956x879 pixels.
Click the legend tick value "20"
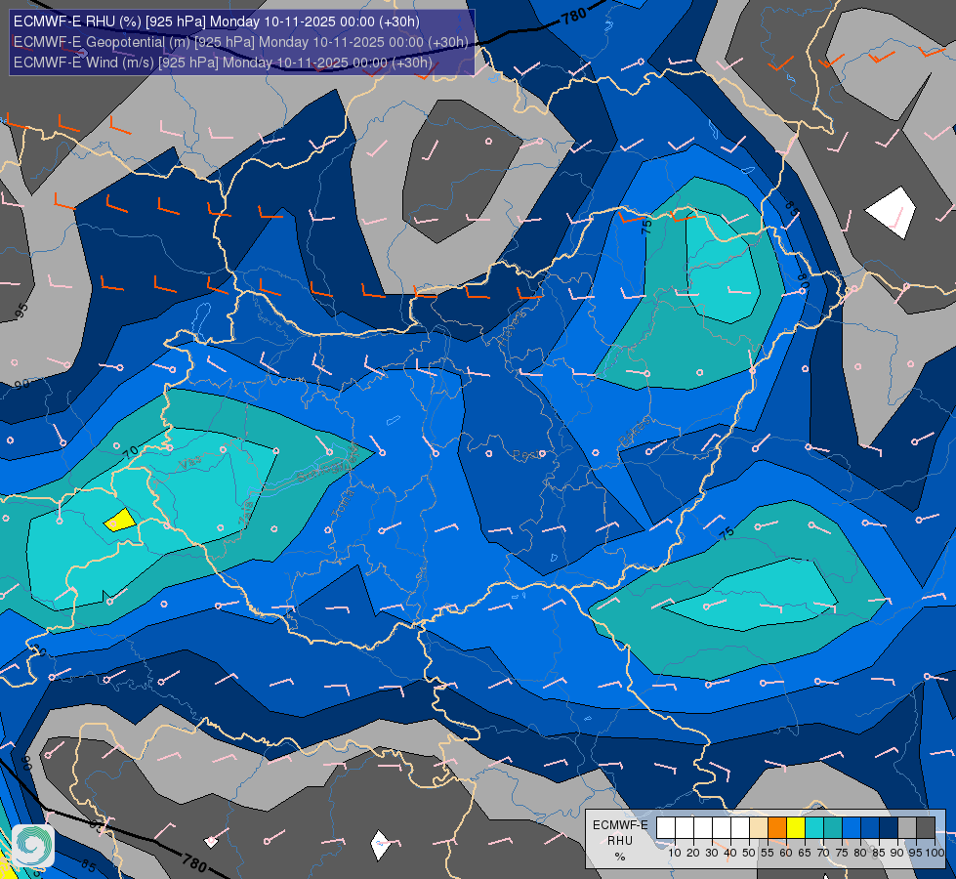click(693, 853)
